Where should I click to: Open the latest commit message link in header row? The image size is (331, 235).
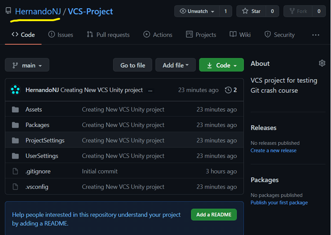pyautogui.click(x=102, y=90)
